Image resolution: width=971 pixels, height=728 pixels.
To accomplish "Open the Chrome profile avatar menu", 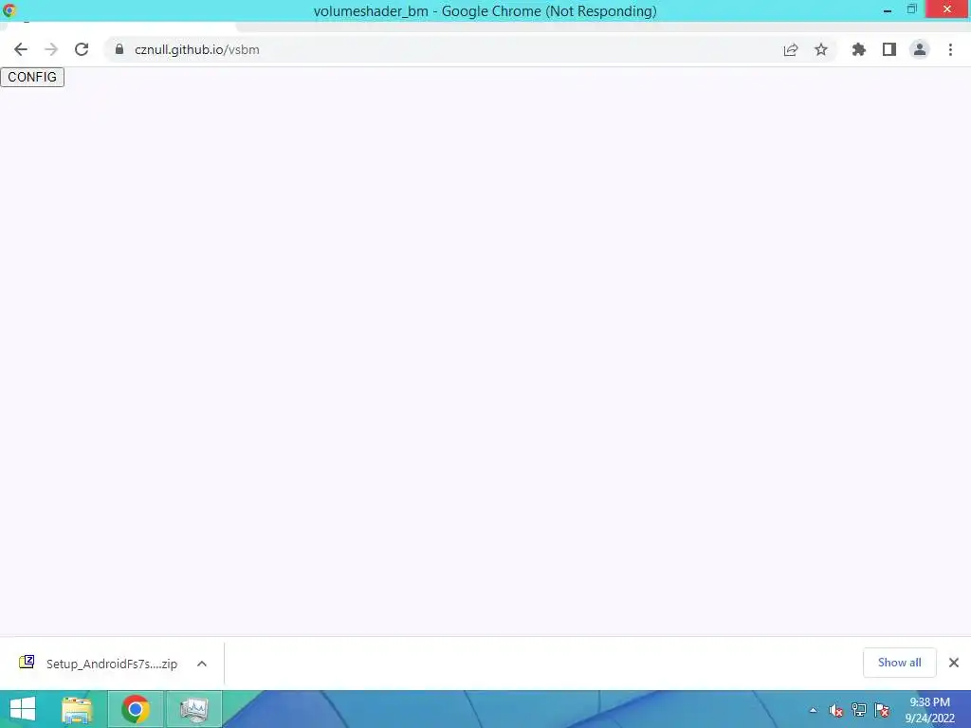I will click(920, 49).
